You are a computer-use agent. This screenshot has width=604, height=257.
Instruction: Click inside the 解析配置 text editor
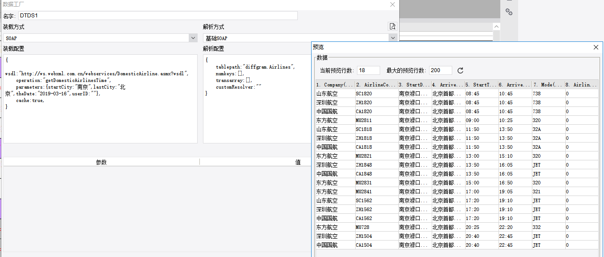pos(257,99)
